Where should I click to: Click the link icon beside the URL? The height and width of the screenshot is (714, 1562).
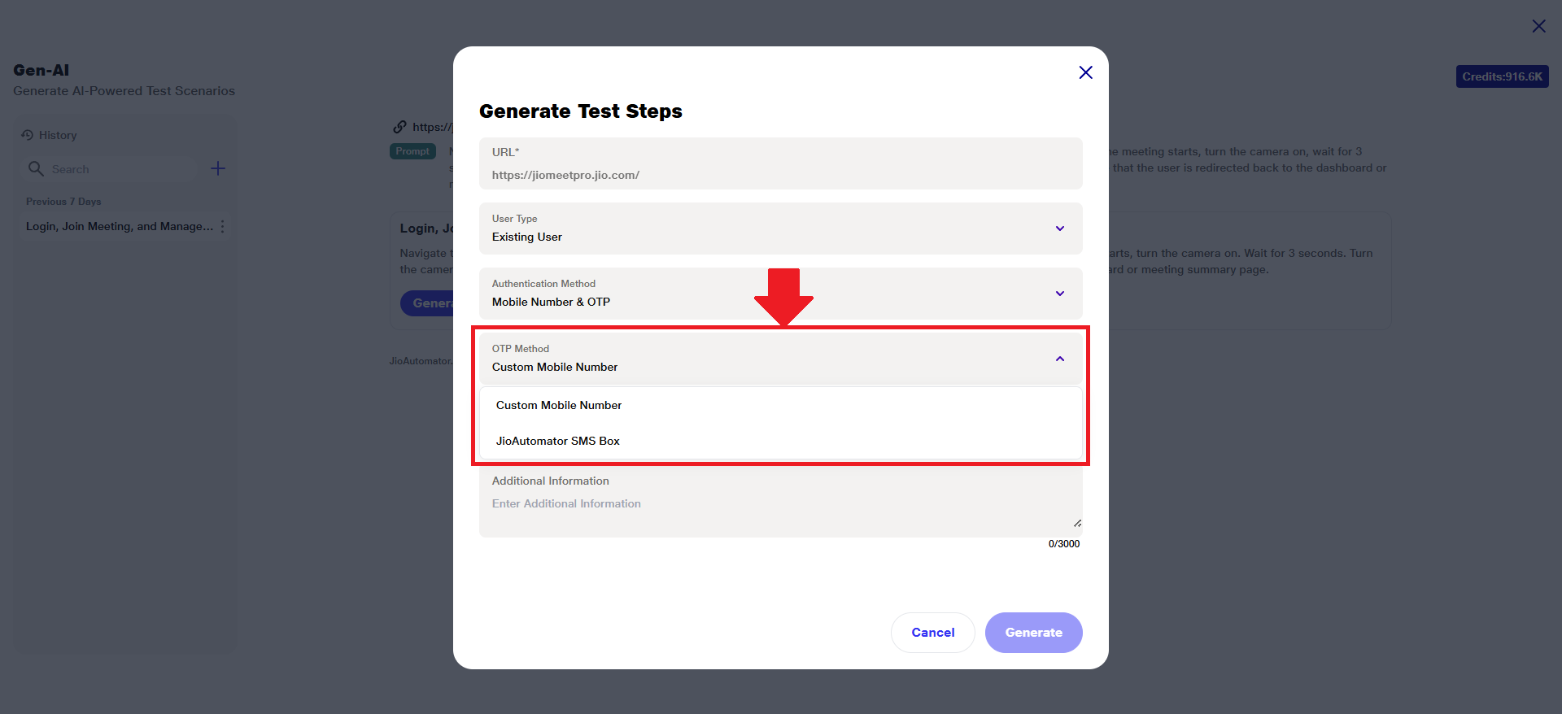click(x=399, y=127)
